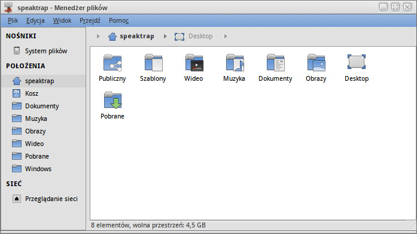The image size is (417, 234).
Task: Click the Publiczny label under its folder
Action: [112, 79]
